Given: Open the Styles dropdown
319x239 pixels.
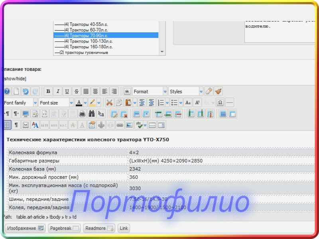Looking at the screenshot, I should point(186,92).
